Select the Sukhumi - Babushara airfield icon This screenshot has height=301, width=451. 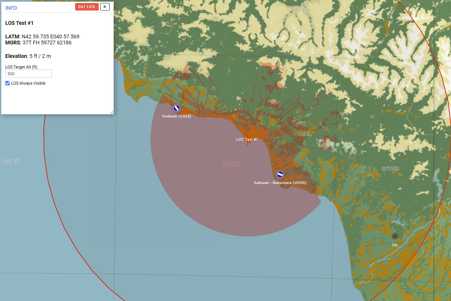pos(280,174)
